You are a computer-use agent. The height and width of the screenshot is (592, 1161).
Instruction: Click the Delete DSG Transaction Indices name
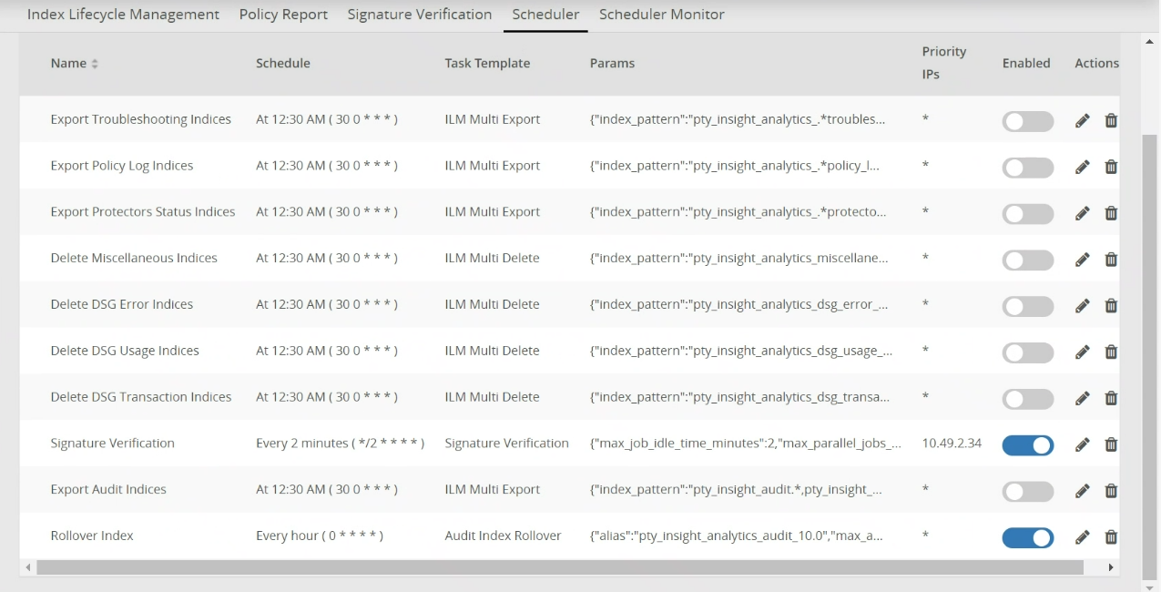[141, 397]
